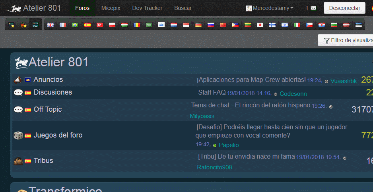
Task: Open the Staff FAQ topic
Action: [x=212, y=93]
